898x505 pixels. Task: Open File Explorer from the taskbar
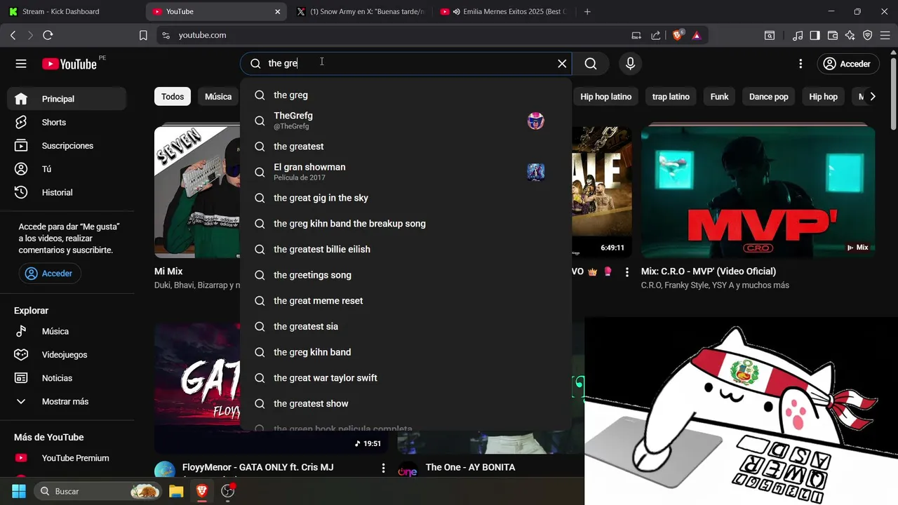point(176,491)
